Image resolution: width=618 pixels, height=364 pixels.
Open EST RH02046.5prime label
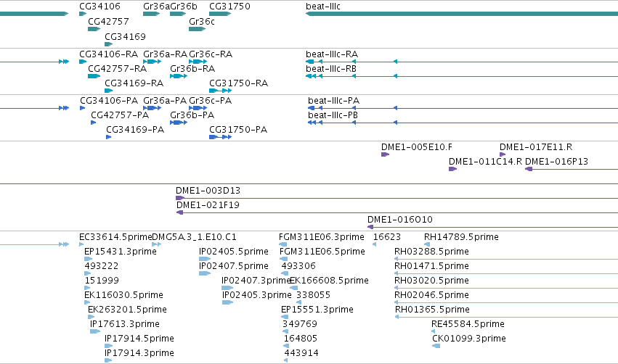(432, 295)
